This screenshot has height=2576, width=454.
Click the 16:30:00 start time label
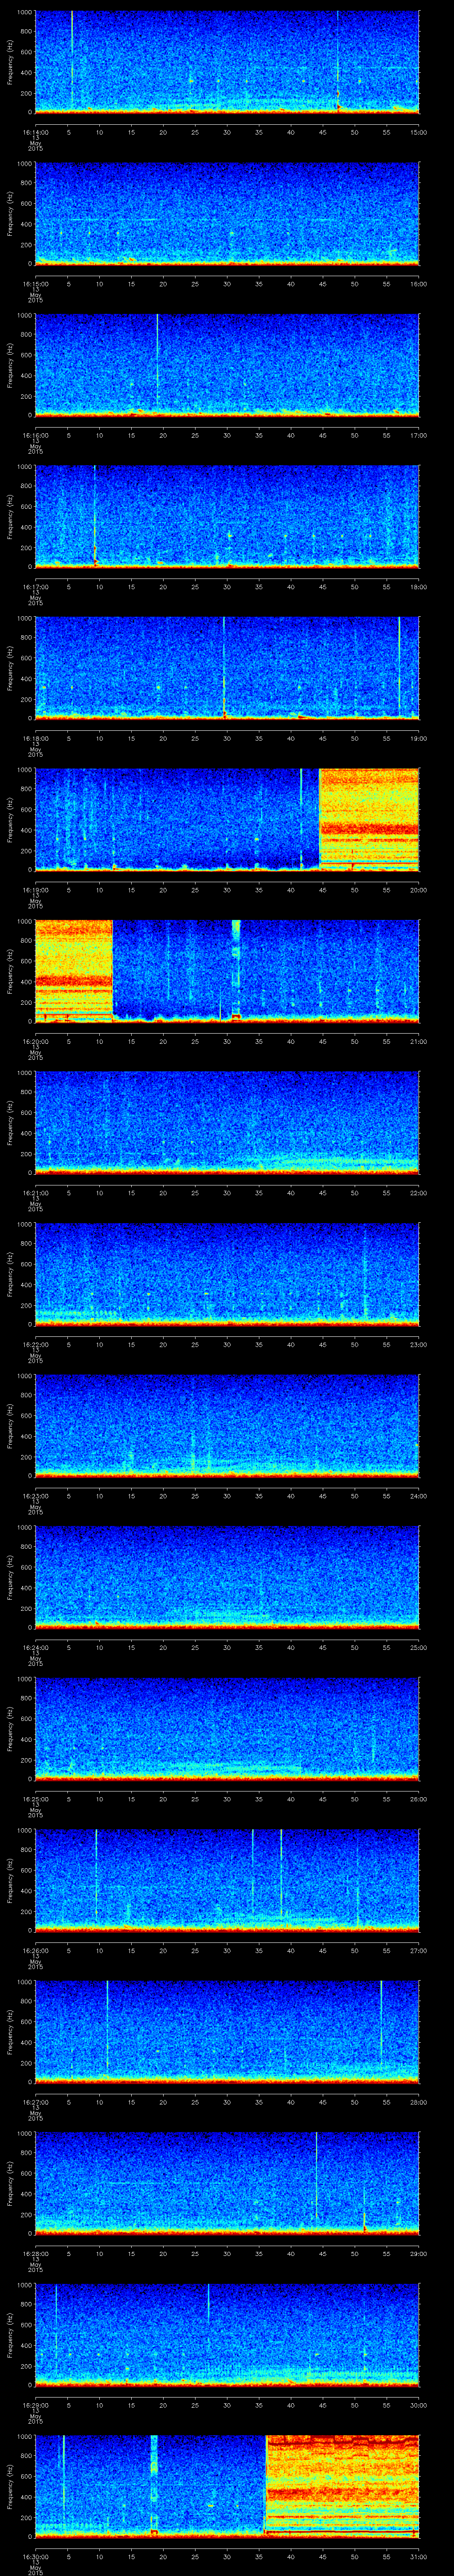35,2556
